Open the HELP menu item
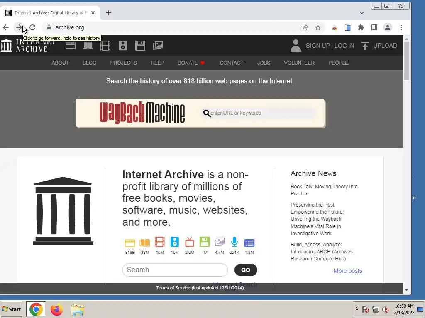The width and height of the screenshot is (425, 318). pyautogui.click(x=157, y=63)
